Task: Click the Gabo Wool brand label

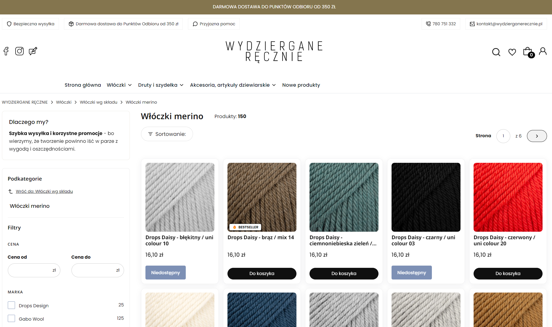Action: 31,319
